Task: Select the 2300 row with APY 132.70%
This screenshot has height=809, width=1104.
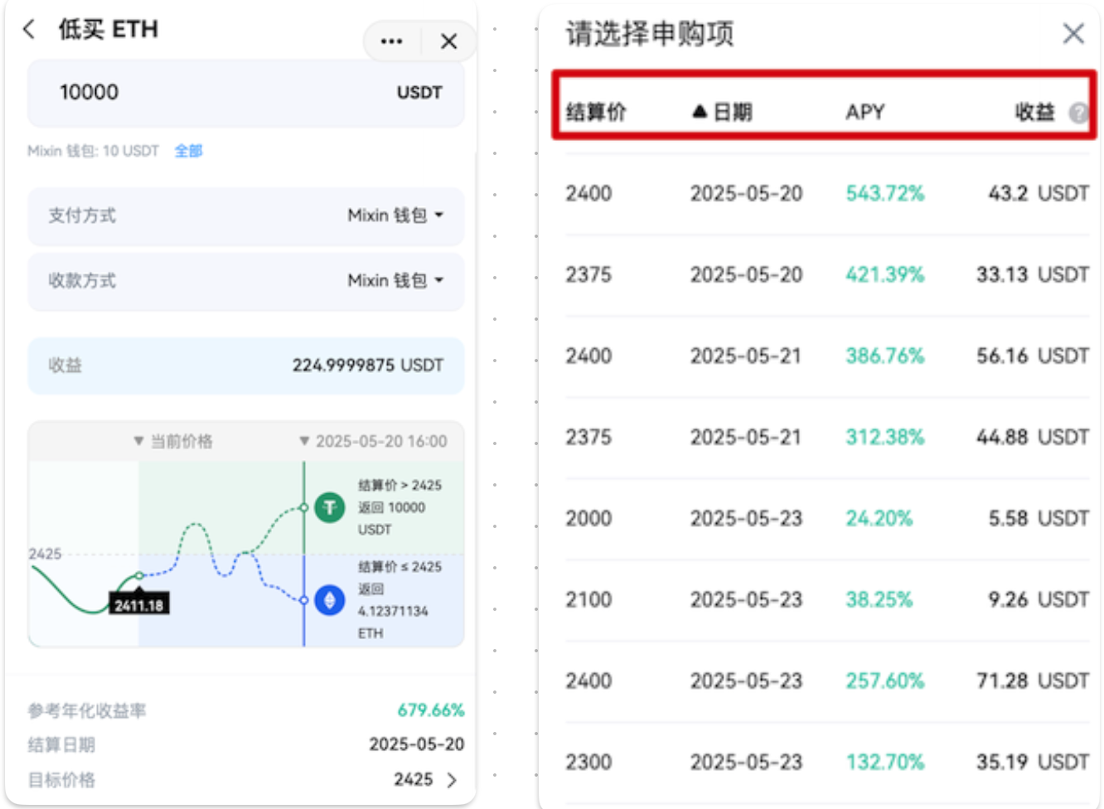Action: click(x=827, y=763)
